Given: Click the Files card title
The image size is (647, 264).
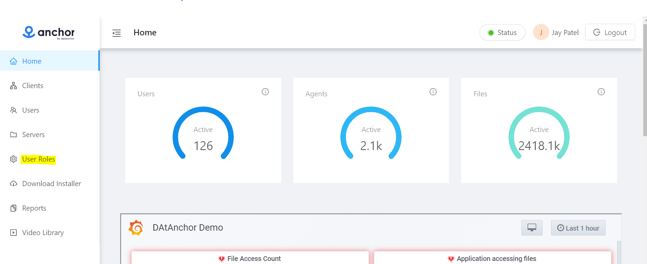Looking at the screenshot, I should tap(480, 94).
